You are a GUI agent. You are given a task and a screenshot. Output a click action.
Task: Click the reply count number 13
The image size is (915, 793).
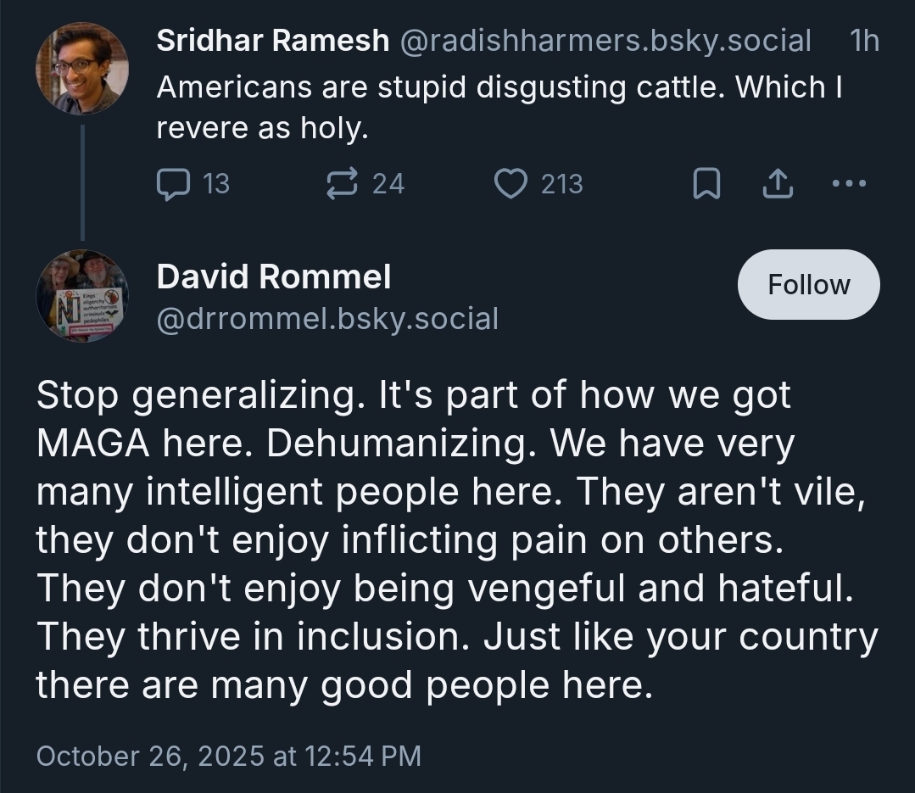coord(216,184)
